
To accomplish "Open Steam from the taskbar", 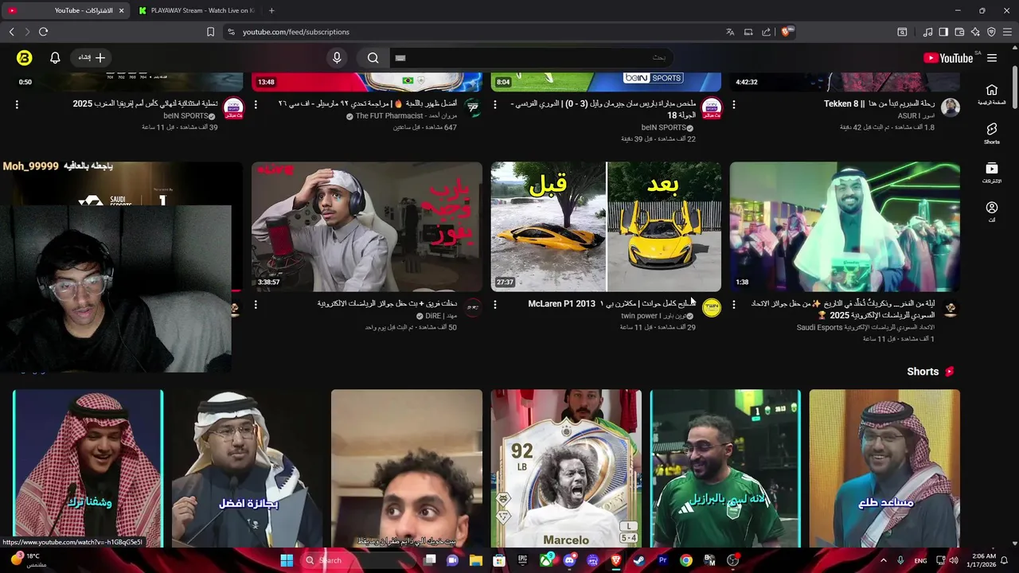I will pos(638,560).
